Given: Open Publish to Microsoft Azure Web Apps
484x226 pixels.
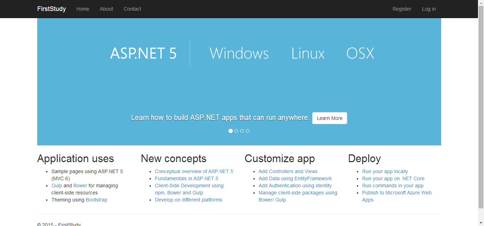Looking at the screenshot, I should pos(397,196).
